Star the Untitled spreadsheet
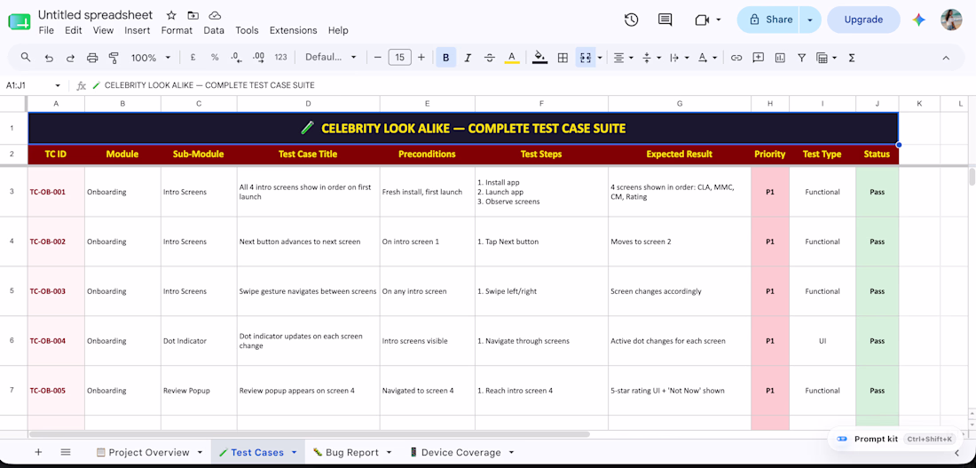Viewport: 976px width, 468px height. tap(172, 15)
